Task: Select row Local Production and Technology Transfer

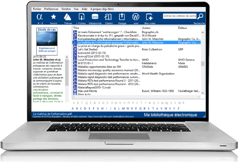Action: pyautogui.click(x=136, y=60)
